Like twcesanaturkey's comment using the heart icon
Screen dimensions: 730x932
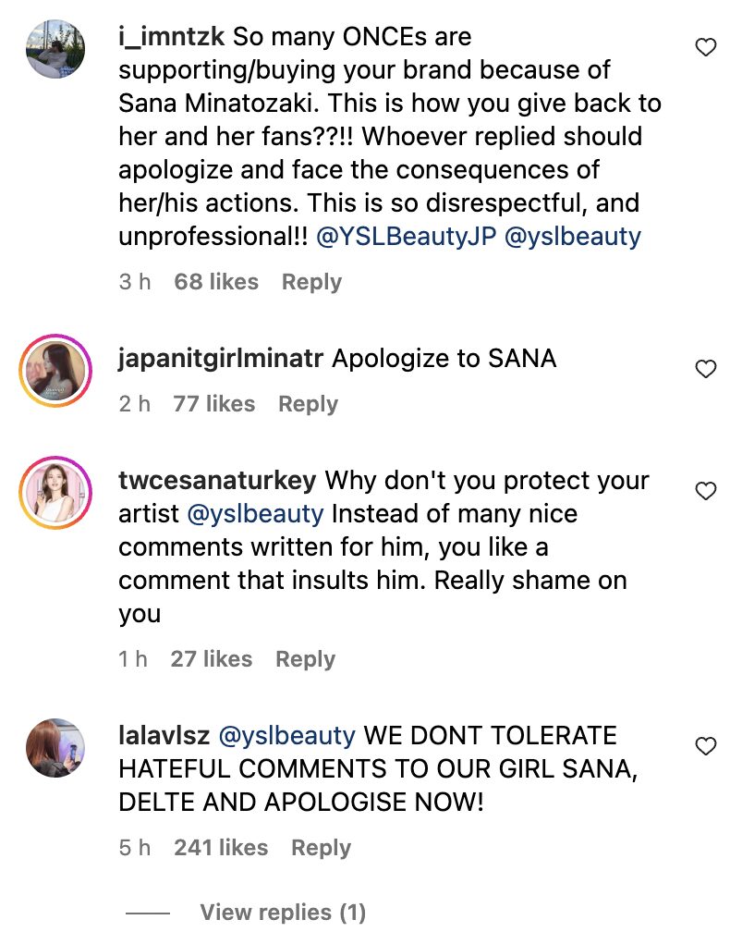point(706,491)
